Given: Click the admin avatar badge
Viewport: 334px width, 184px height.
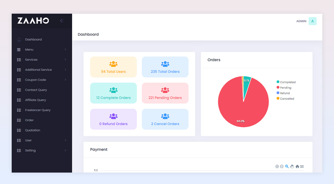Looking at the screenshot, I should (x=312, y=21).
